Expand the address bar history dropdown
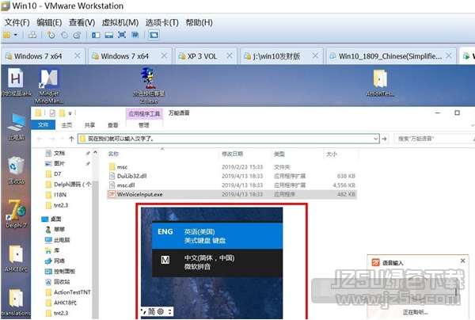475x320 pixels. point(375,139)
